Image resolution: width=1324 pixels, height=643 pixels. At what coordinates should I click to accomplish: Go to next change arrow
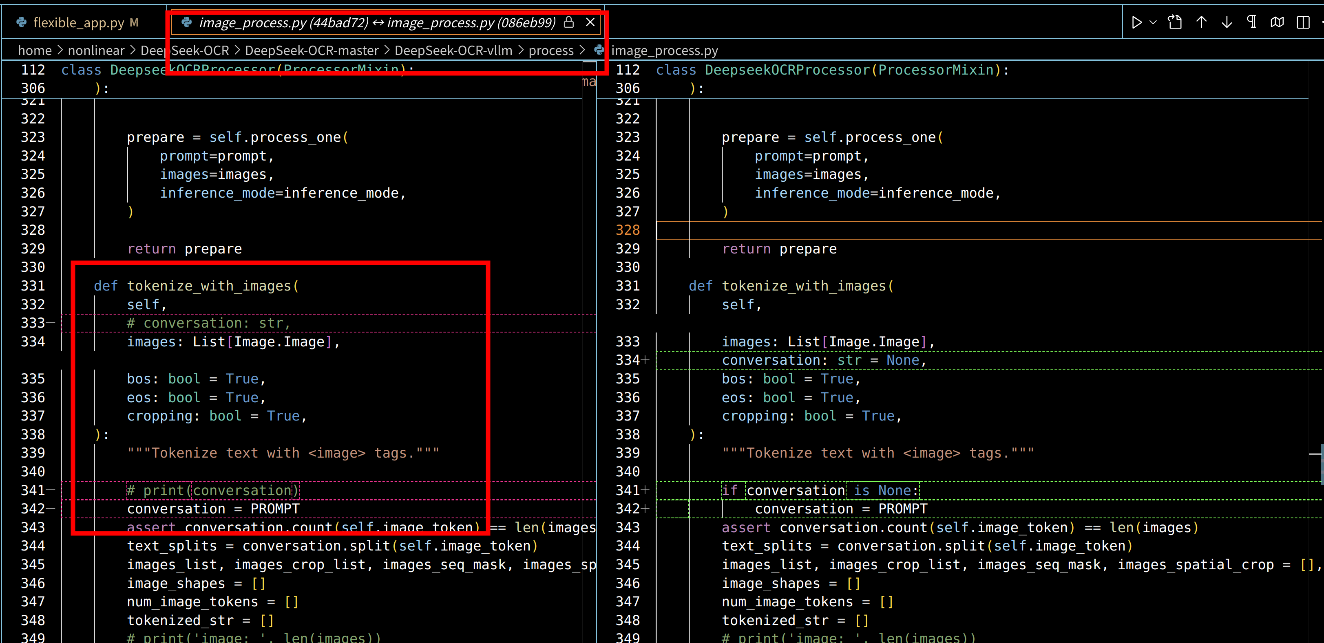click(1227, 22)
